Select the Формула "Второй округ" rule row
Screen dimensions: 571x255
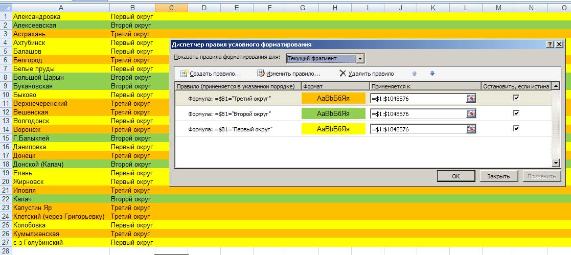230,114
